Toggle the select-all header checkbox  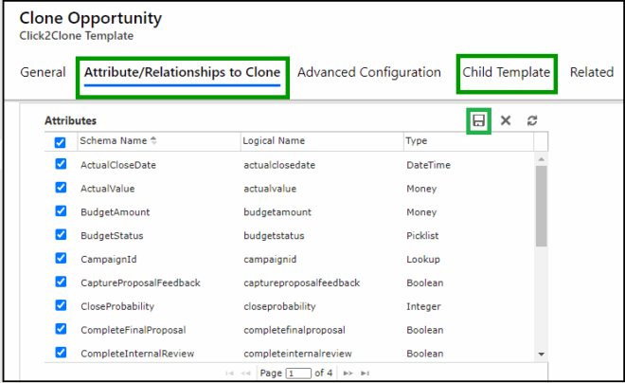pyautogui.click(x=61, y=142)
